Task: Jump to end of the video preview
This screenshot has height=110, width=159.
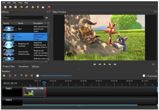Action: (x=115, y=64)
